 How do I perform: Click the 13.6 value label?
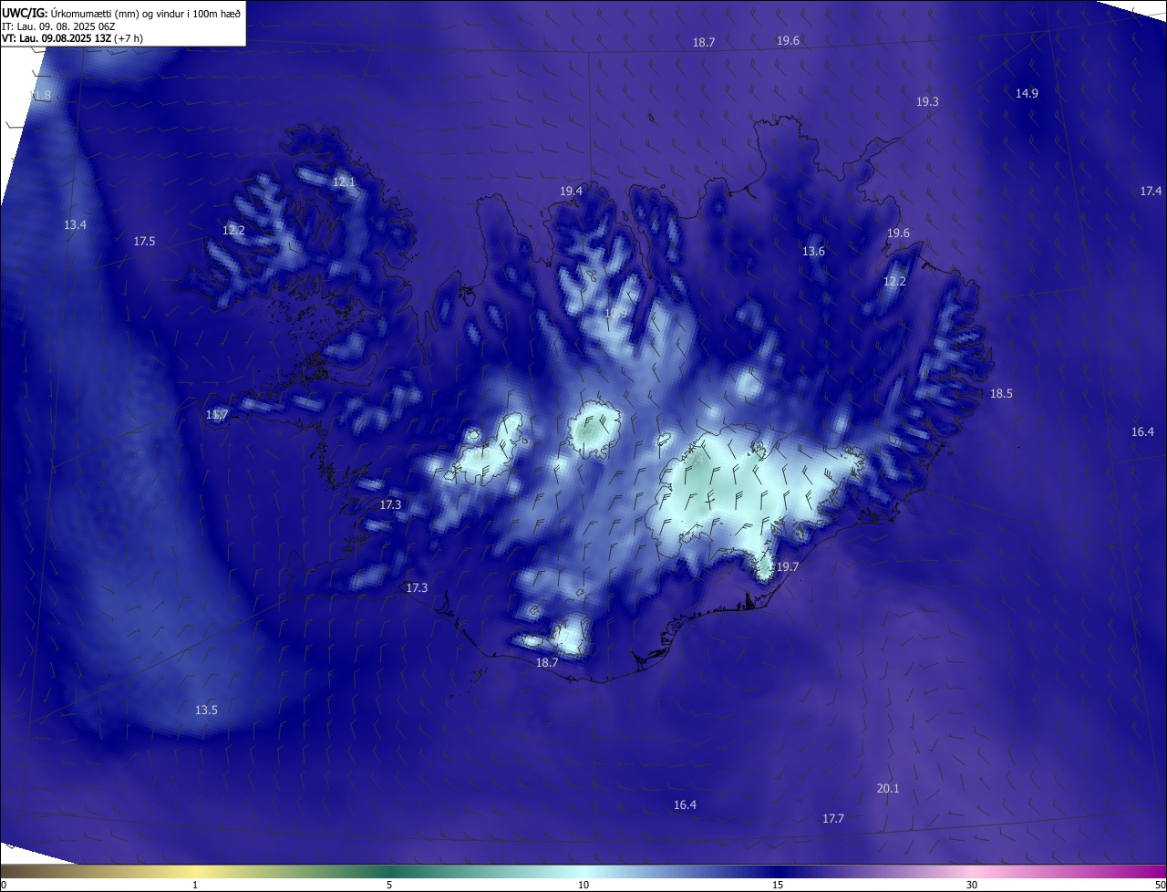click(813, 251)
